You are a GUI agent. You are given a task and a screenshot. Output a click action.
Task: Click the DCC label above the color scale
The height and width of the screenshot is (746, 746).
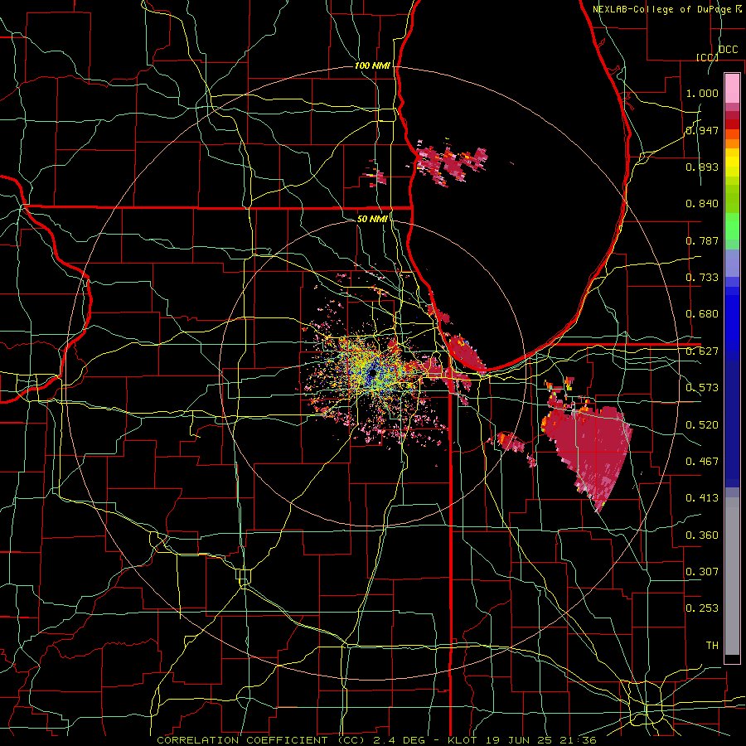coord(728,50)
